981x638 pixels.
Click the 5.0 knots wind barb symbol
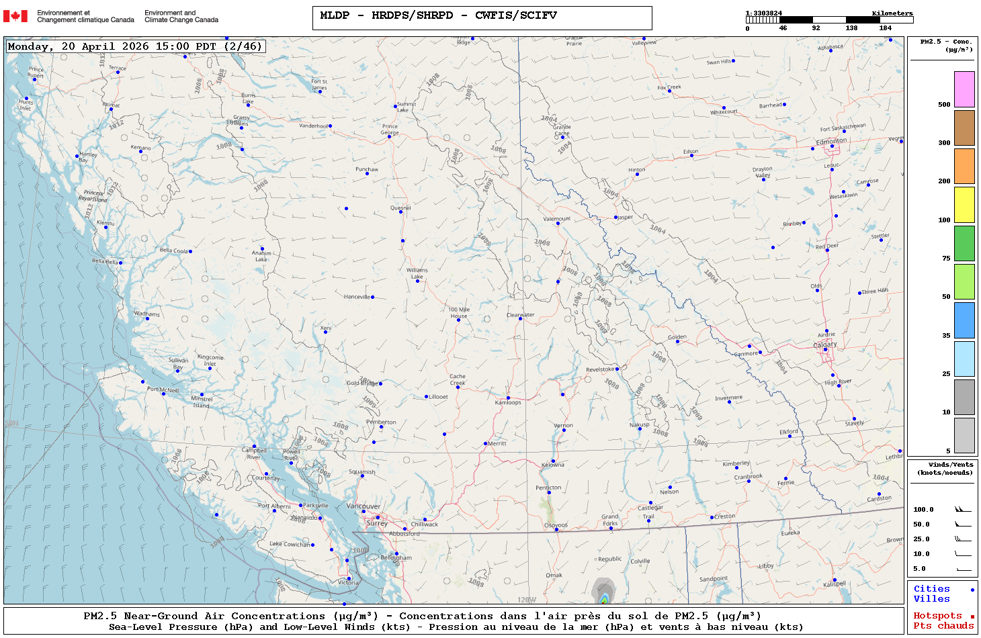click(x=963, y=569)
